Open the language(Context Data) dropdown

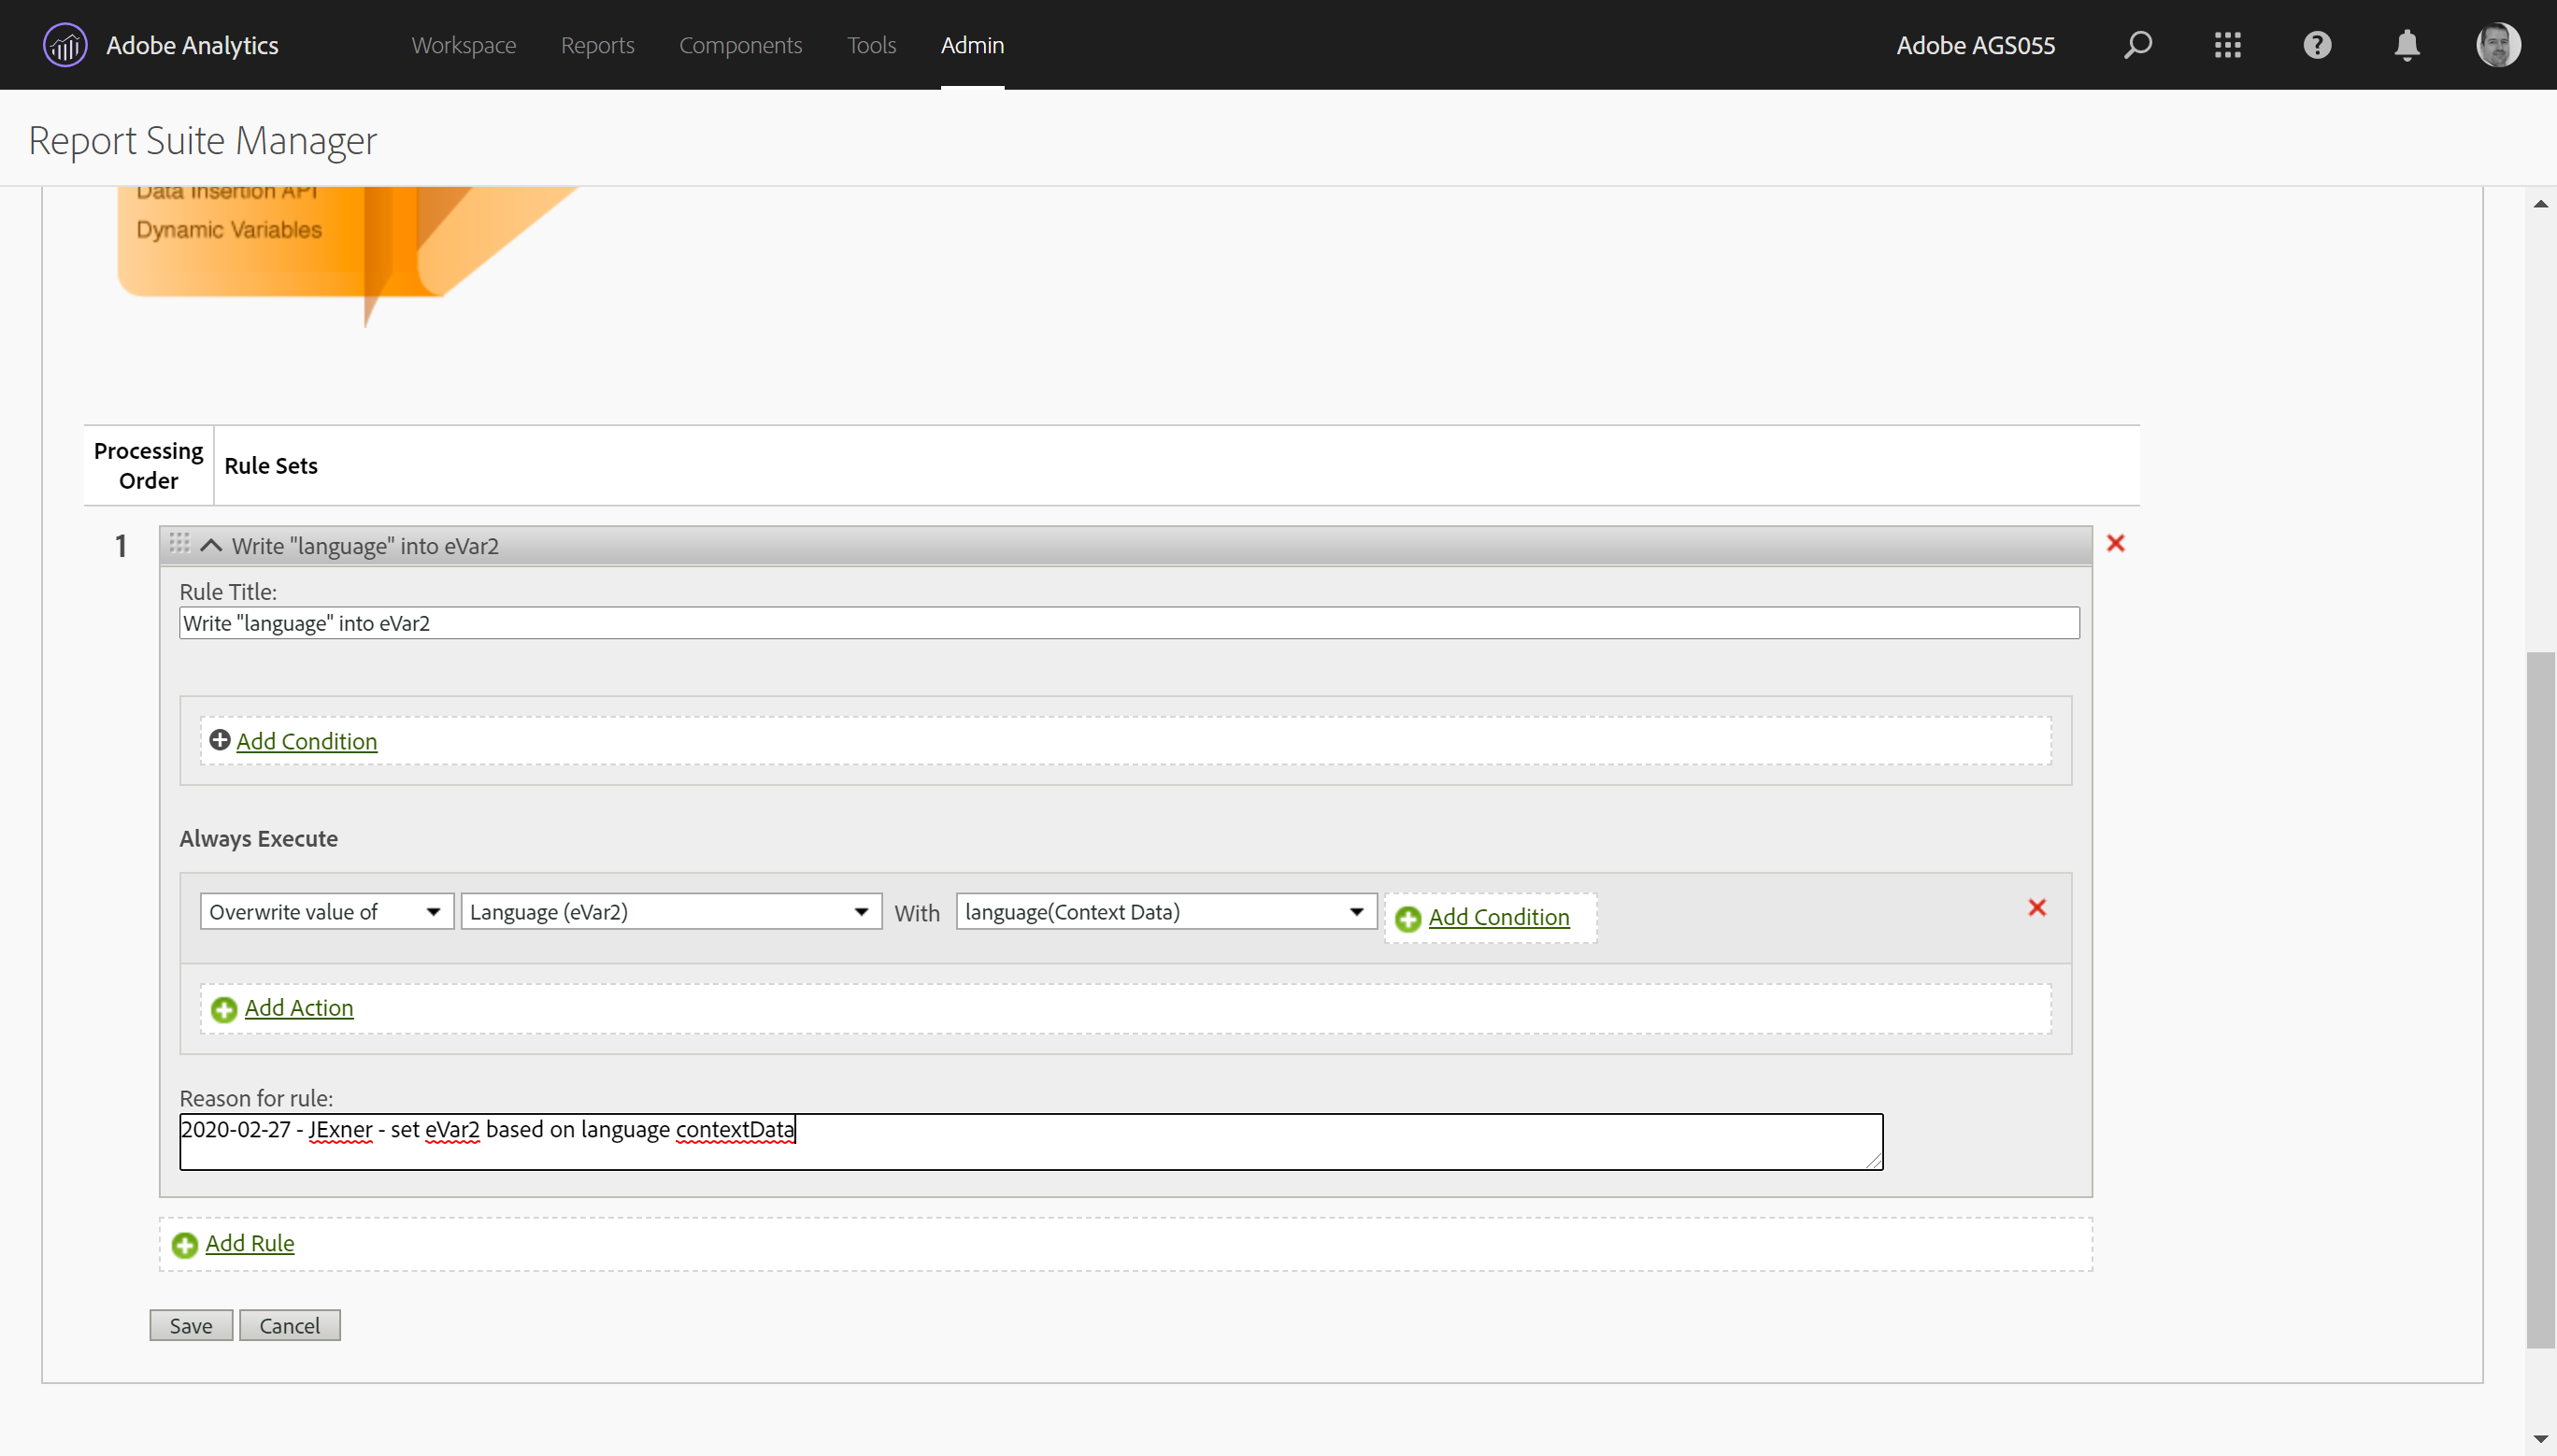click(x=1165, y=912)
